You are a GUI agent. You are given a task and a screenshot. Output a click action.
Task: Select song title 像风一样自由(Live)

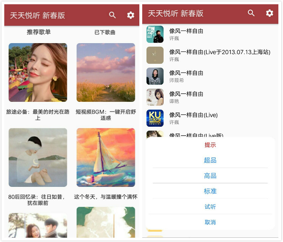193,115
